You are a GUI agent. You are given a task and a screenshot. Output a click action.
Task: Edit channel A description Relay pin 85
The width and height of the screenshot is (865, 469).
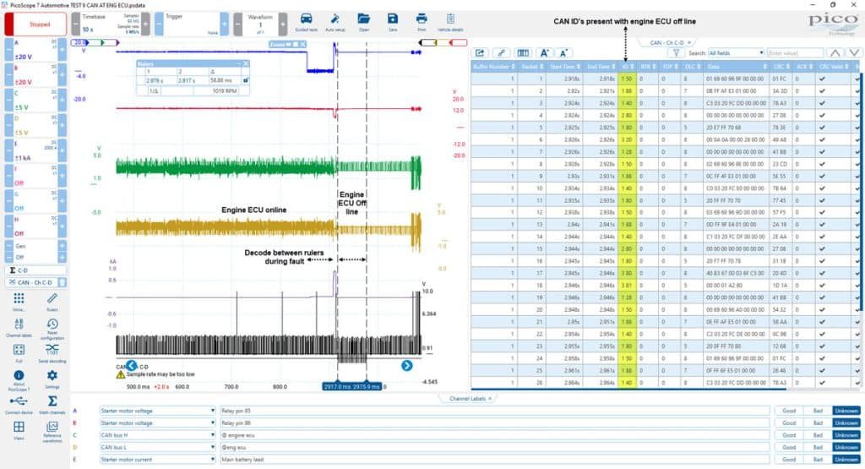click(x=494, y=411)
